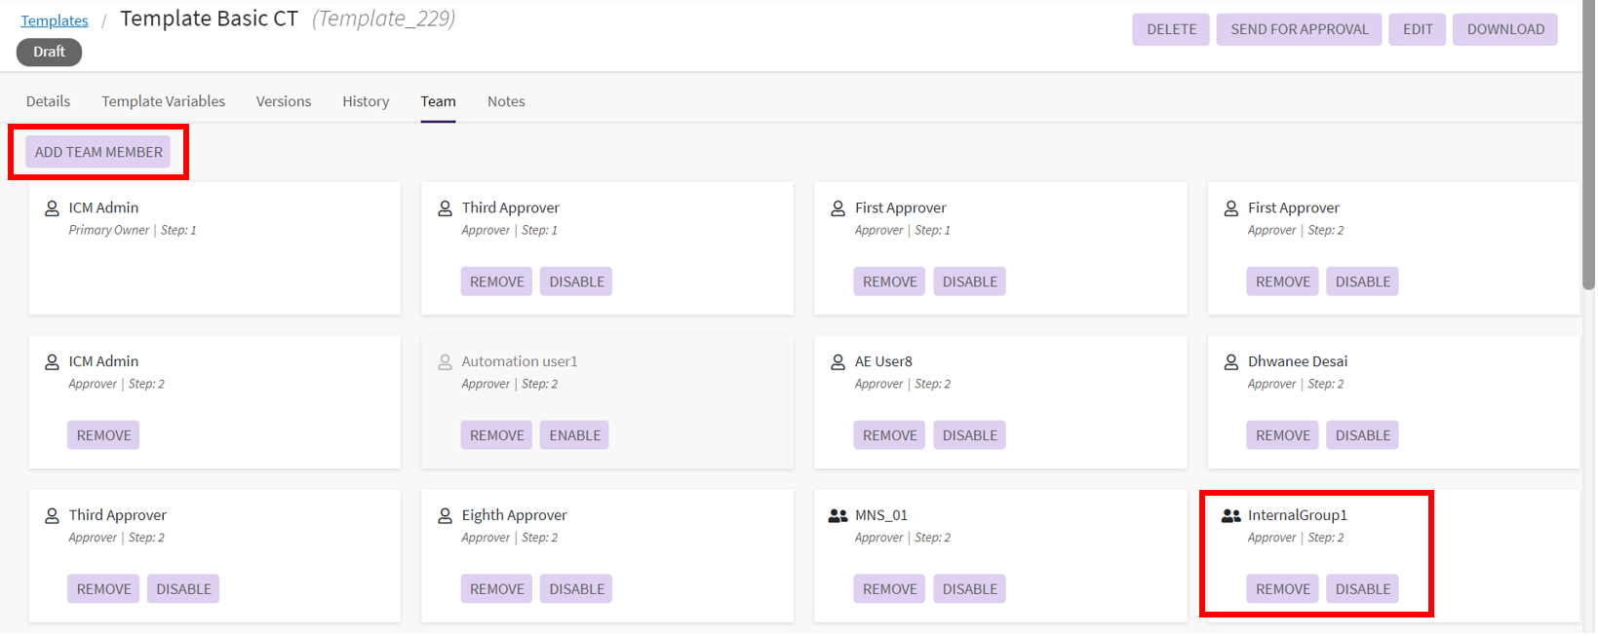The height and width of the screenshot is (636, 1598).
Task: Switch to the Template Variables tab
Action: tap(163, 101)
